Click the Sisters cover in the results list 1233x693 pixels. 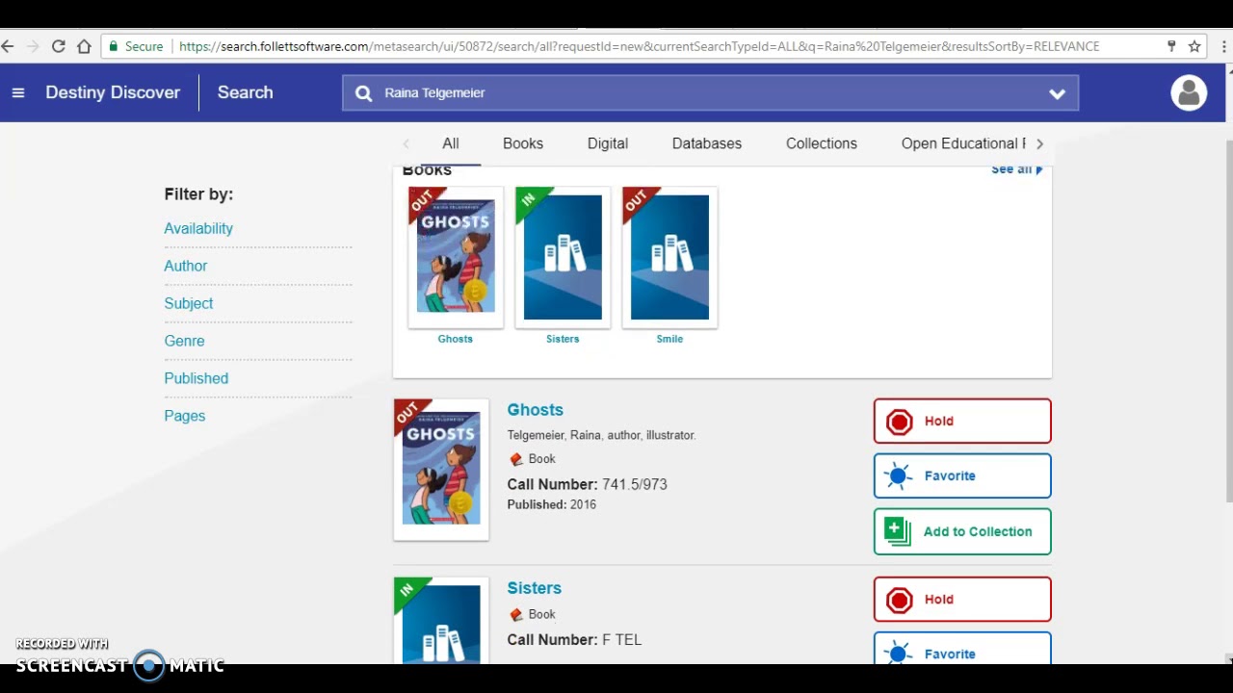click(441, 621)
